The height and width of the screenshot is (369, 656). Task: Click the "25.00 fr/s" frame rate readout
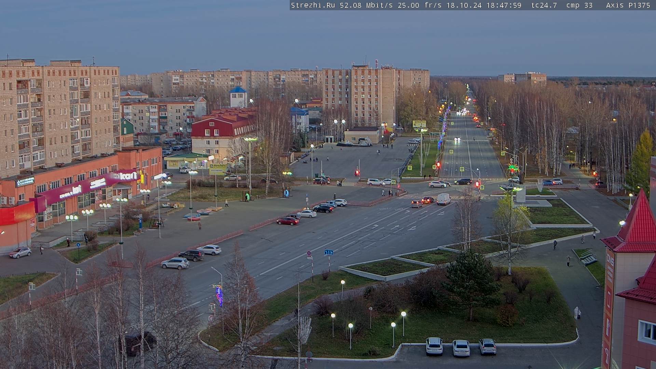tap(420, 5)
